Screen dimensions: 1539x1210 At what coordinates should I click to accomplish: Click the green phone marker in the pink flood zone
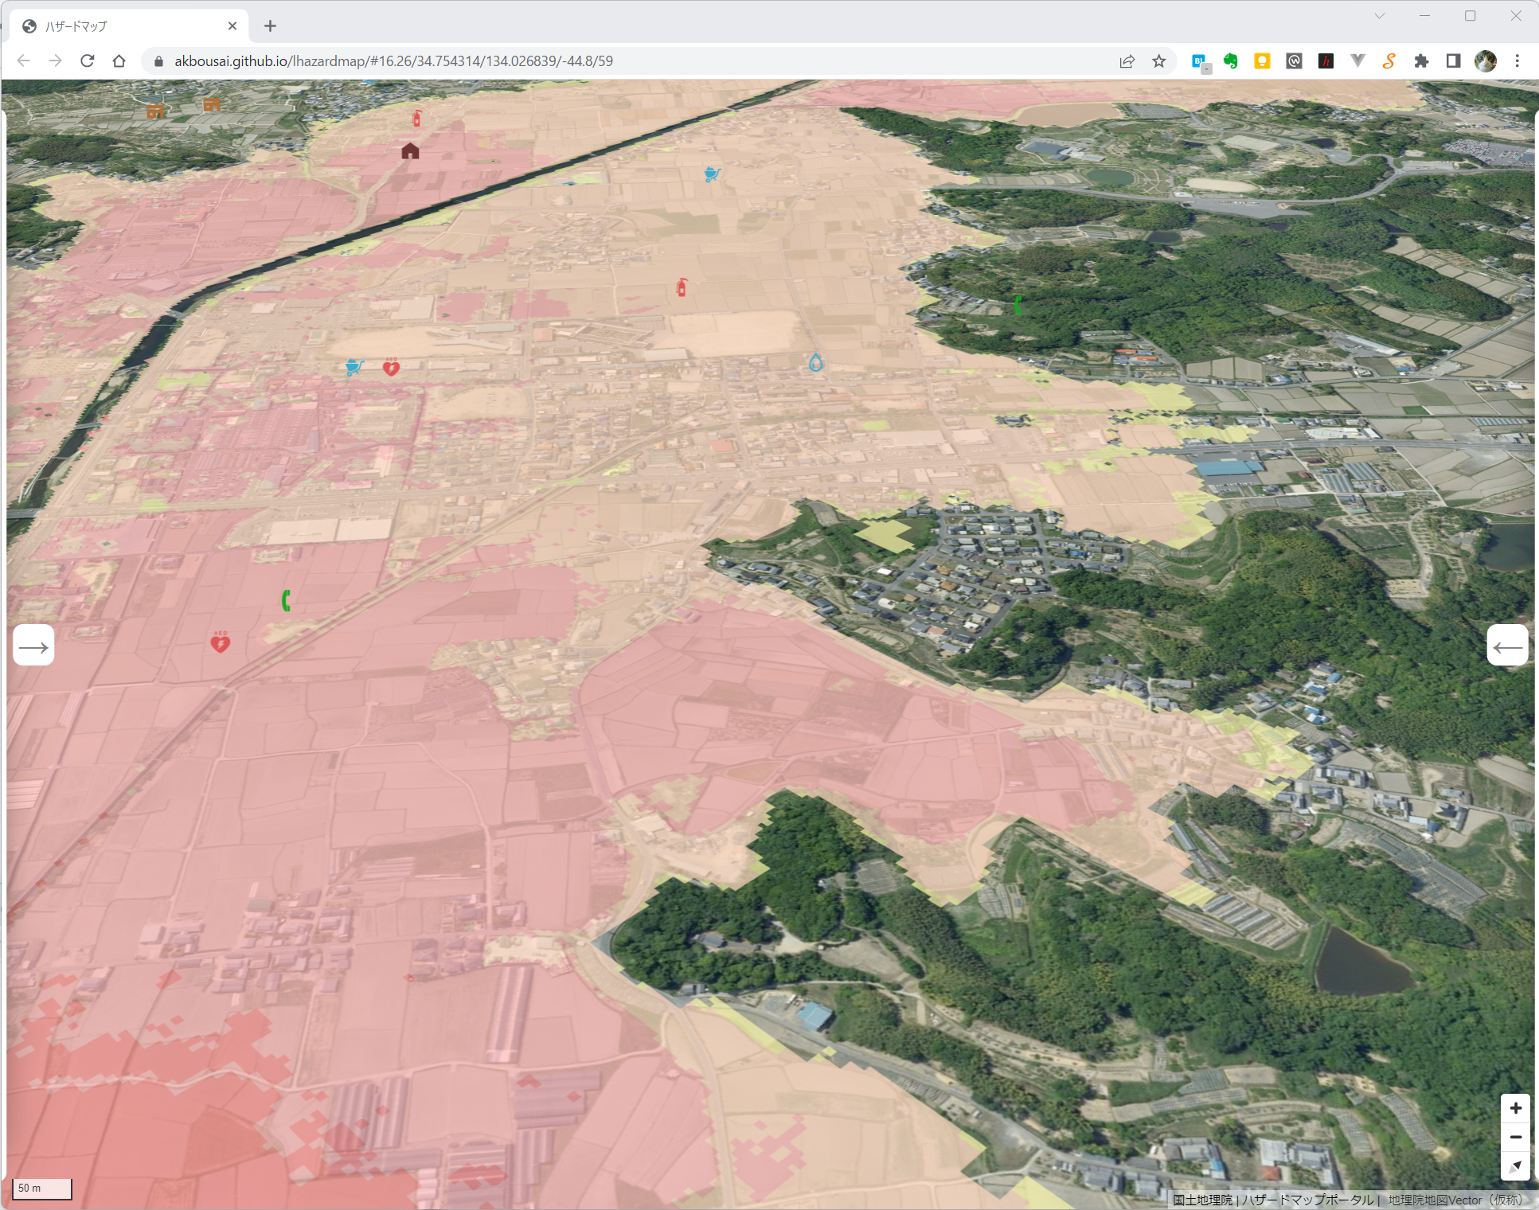(x=286, y=600)
